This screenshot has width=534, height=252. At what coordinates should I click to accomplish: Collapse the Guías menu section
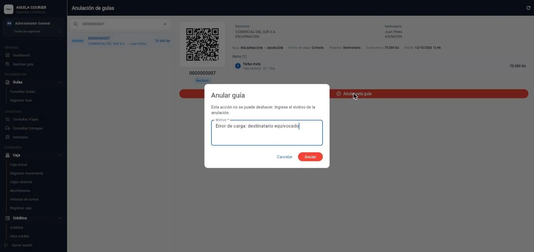pyautogui.click(x=60, y=82)
